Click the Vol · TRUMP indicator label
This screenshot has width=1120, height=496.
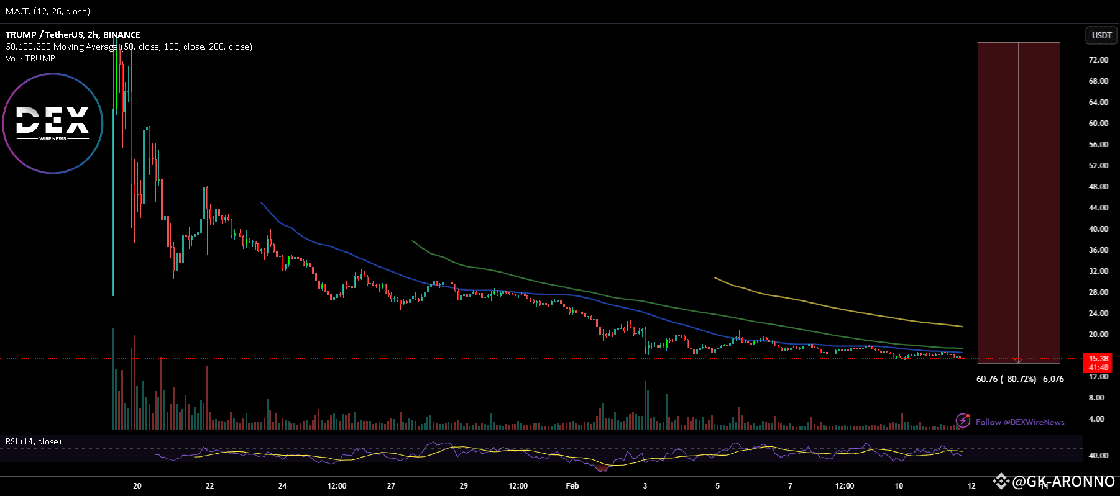30,58
